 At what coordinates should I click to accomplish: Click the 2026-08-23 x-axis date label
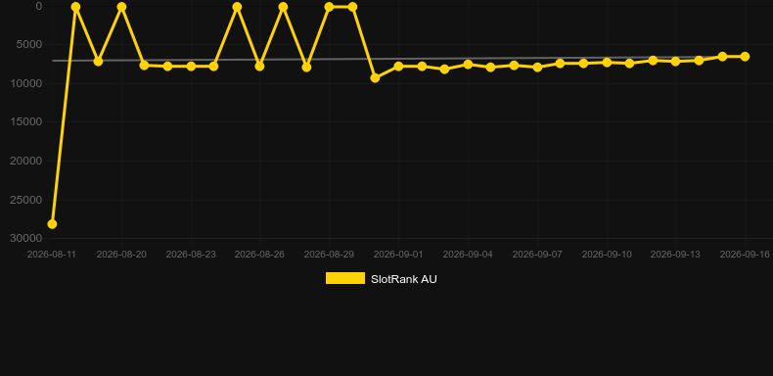pos(191,255)
